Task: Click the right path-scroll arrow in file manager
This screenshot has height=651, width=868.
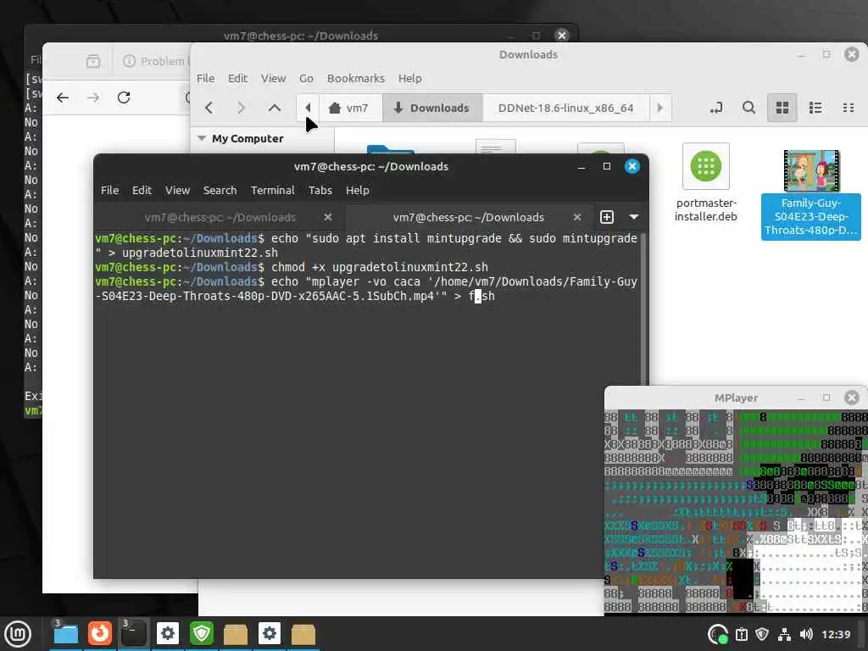Action: [659, 108]
